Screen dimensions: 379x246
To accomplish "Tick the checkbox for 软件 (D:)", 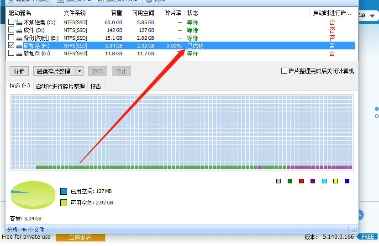I will pyautogui.click(x=11, y=30).
